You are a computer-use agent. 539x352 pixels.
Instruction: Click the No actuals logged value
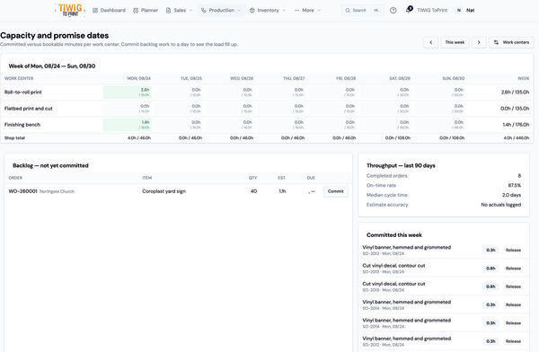click(x=501, y=205)
